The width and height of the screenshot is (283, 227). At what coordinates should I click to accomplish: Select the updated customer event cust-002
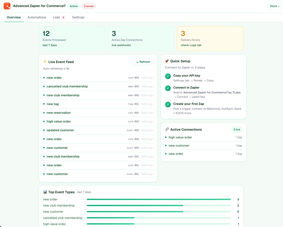[98, 130]
